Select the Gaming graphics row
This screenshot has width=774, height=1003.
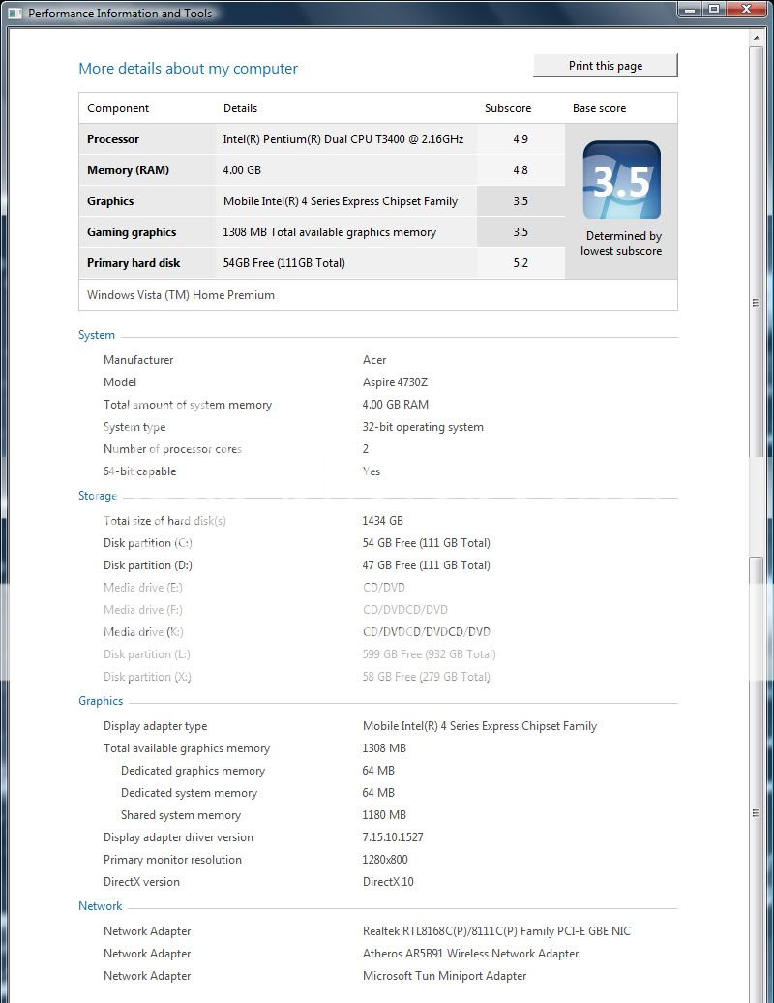point(132,232)
